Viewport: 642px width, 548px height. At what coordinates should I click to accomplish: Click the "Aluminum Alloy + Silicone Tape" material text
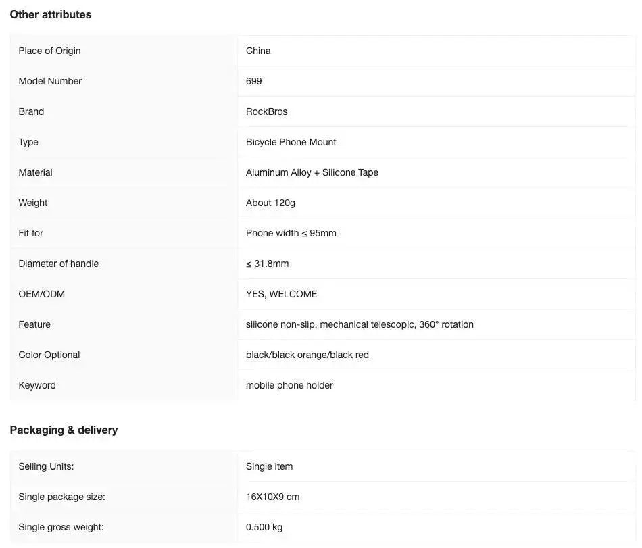pos(312,172)
